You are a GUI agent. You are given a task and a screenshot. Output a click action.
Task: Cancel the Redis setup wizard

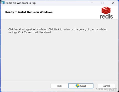pyautogui.click(x=106, y=86)
